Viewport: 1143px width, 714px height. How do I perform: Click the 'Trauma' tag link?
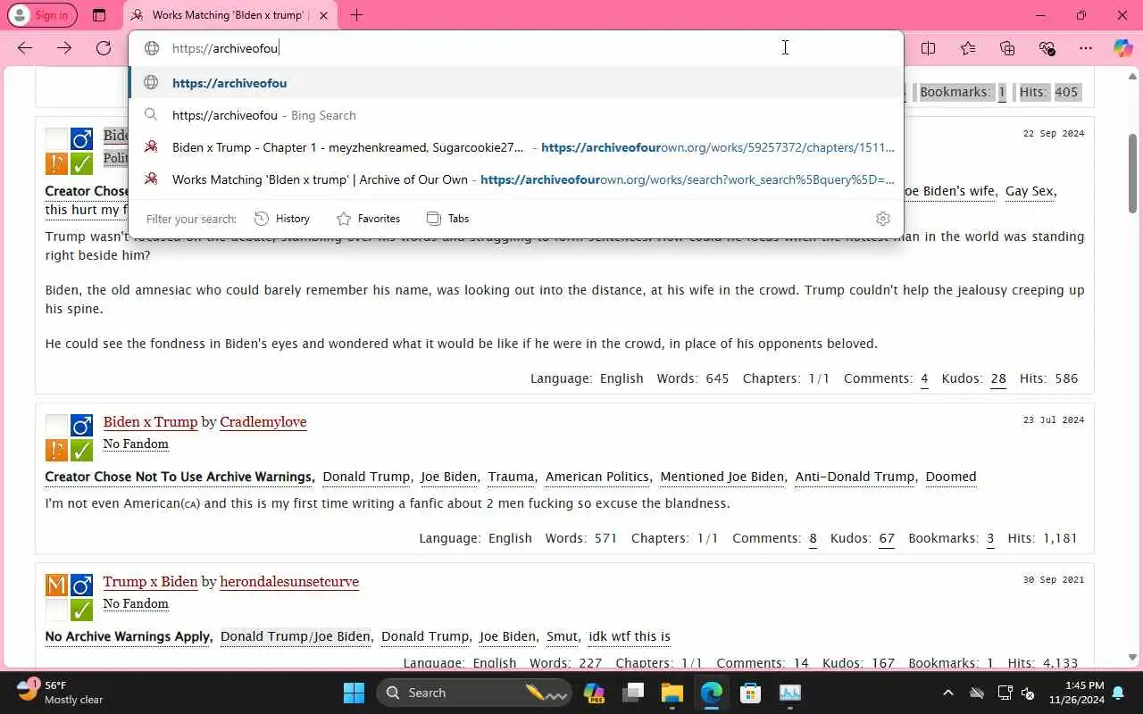click(511, 477)
